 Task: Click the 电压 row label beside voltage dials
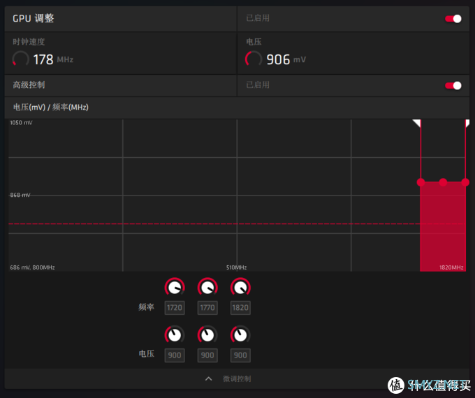[146, 353]
